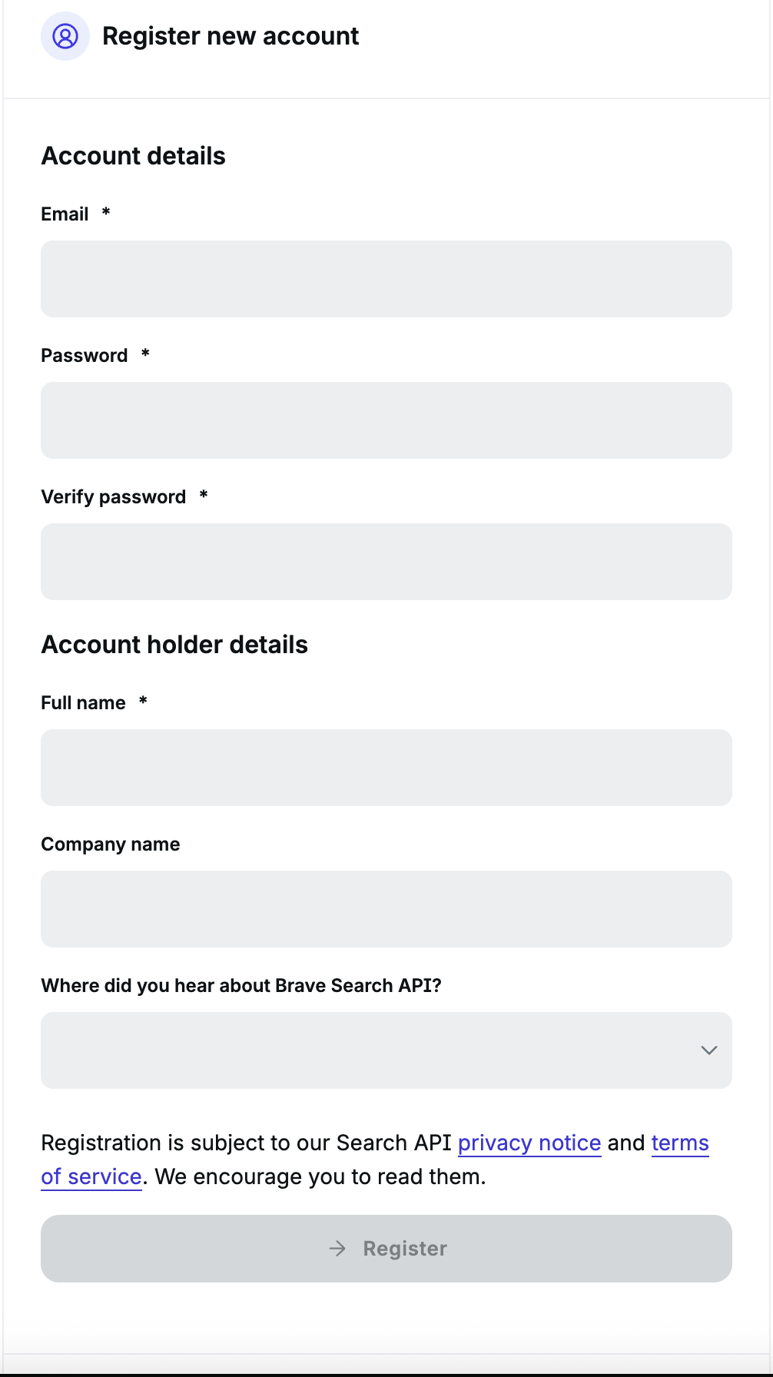Select the Verify password input box
Image resolution: width=773 pixels, height=1377 pixels.
point(386,562)
